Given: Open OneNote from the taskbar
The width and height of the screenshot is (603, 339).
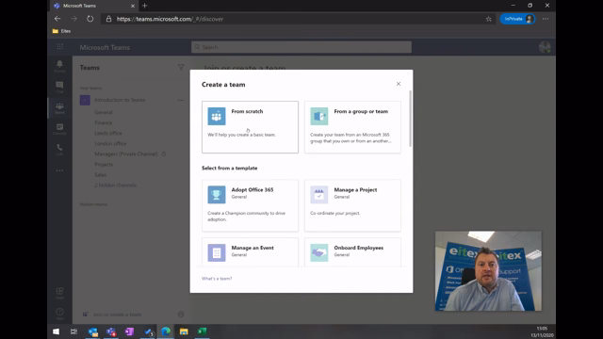Looking at the screenshot, I should pos(129,331).
